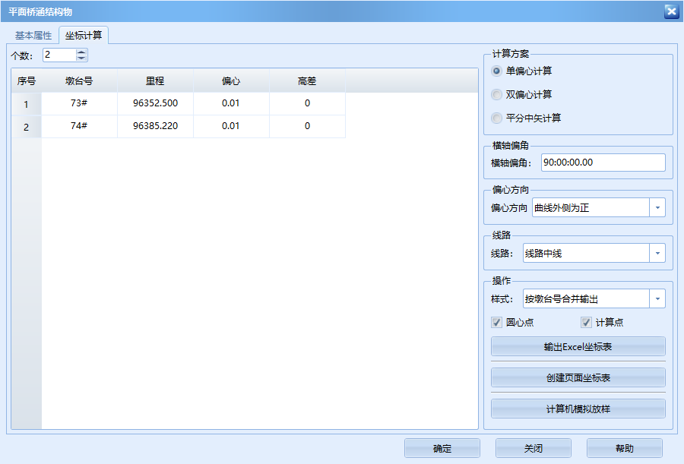Select the 坐标计算 tab
The height and width of the screenshot is (464, 684).
click(84, 36)
